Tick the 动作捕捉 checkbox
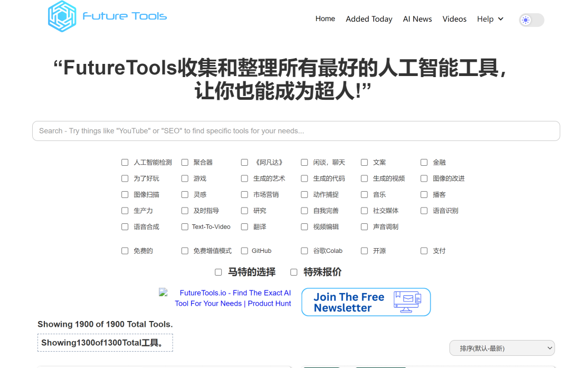Viewport: 570px width, 368px height. [x=305, y=194]
